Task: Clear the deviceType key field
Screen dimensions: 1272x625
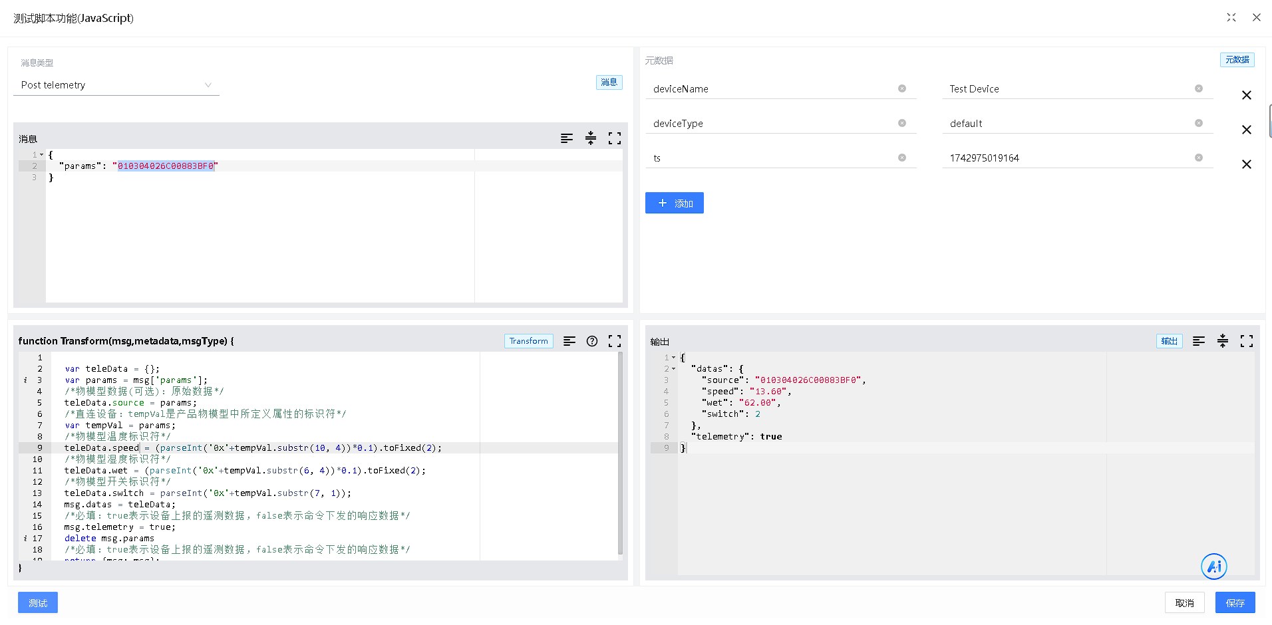Action: [901, 123]
